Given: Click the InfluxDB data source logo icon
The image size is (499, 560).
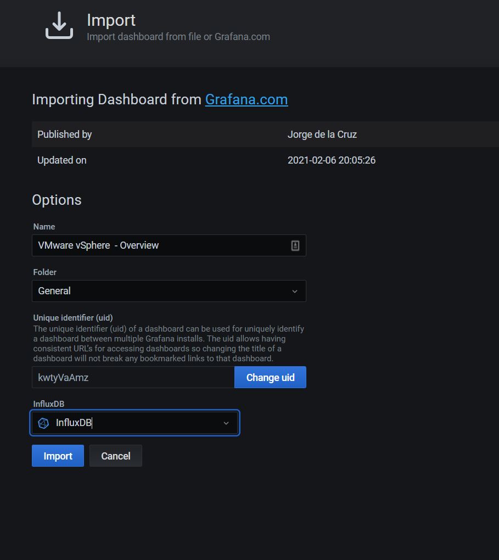Looking at the screenshot, I should coord(43,423).
